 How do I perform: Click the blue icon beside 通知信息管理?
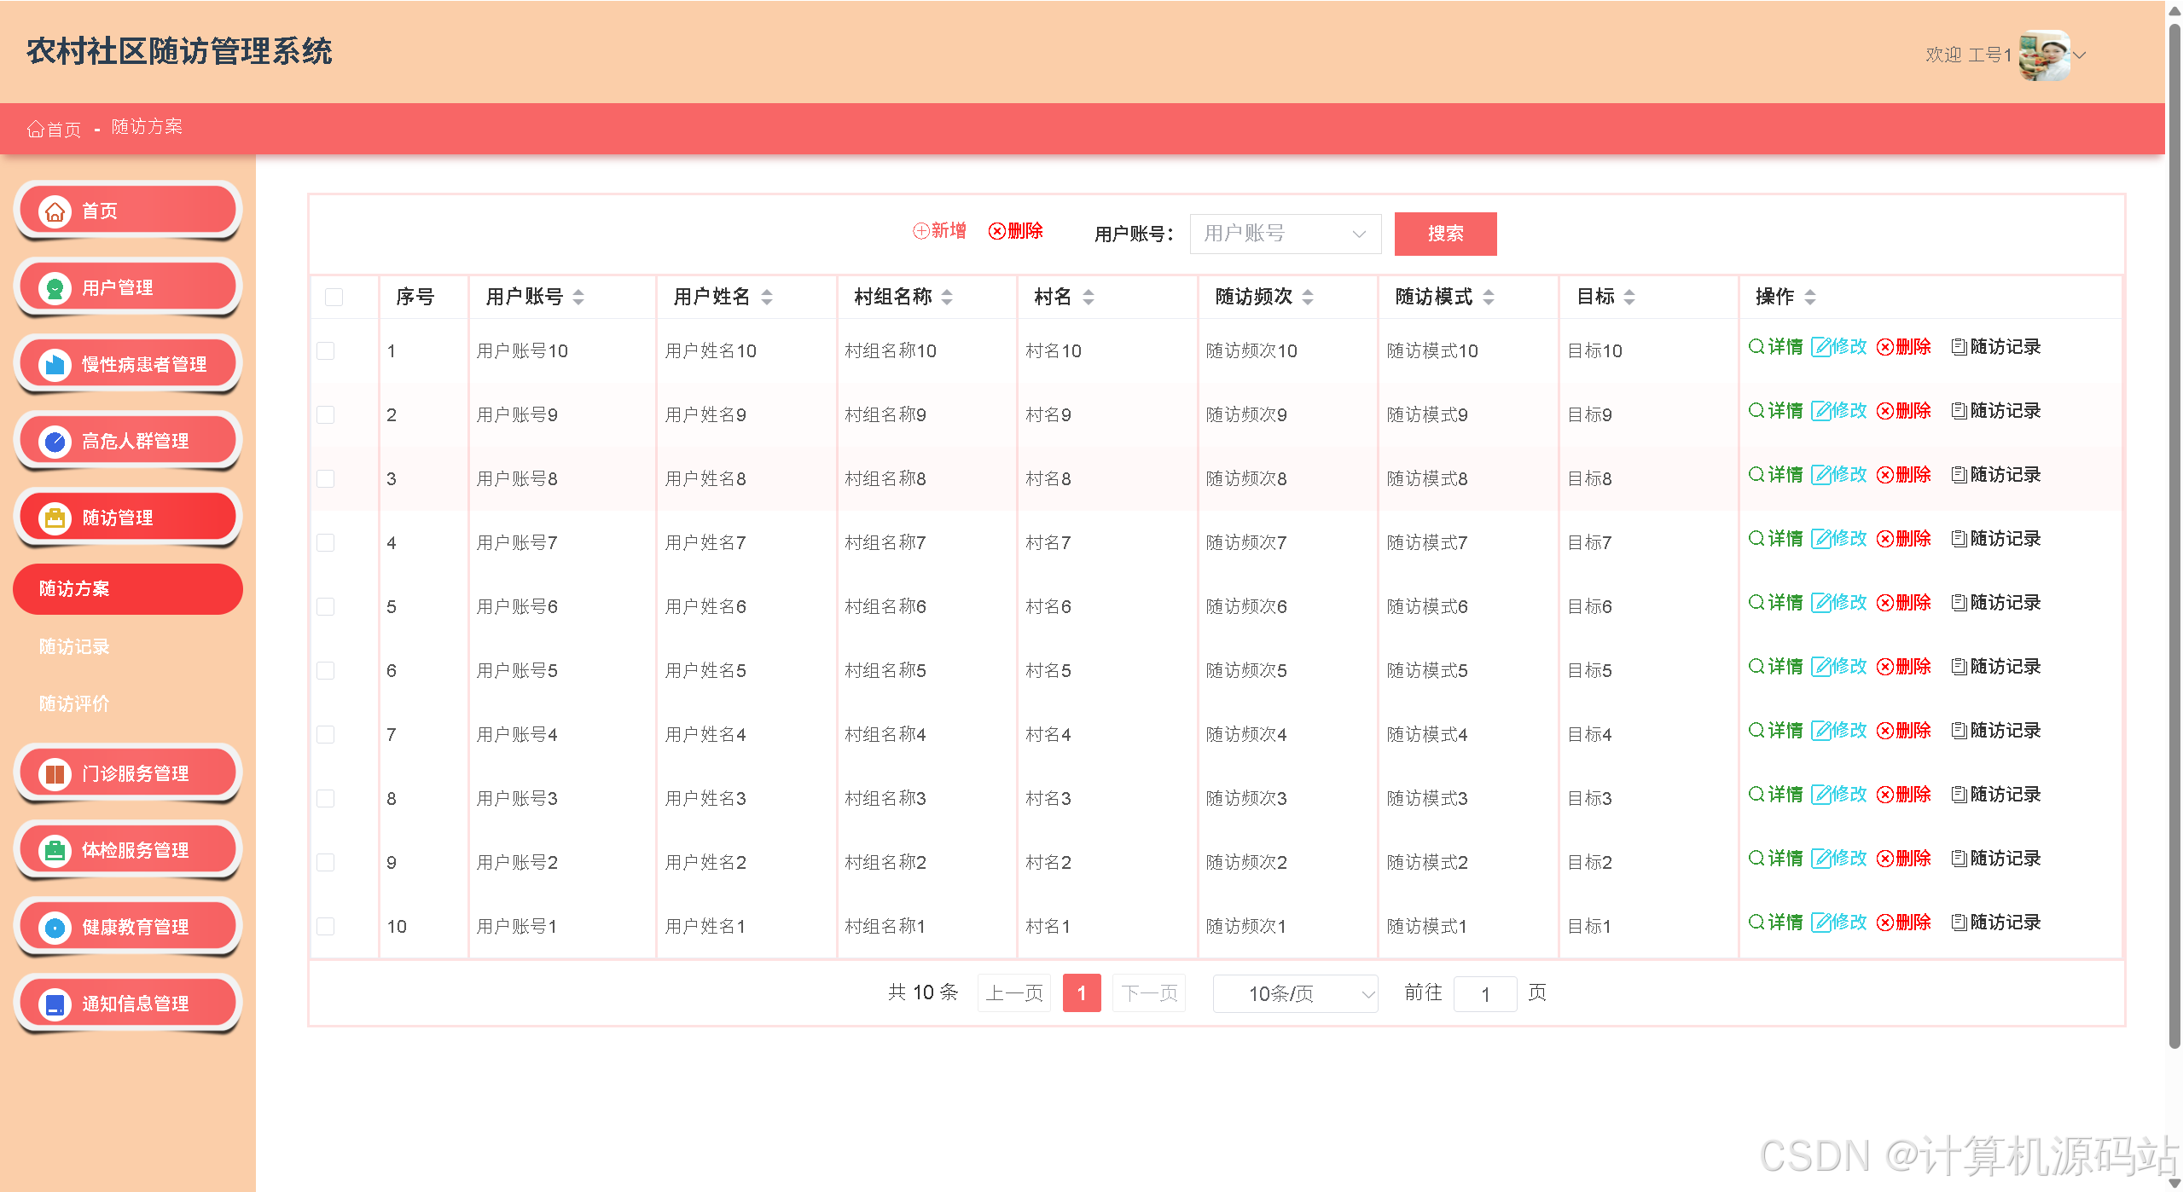pos(55,1004)
